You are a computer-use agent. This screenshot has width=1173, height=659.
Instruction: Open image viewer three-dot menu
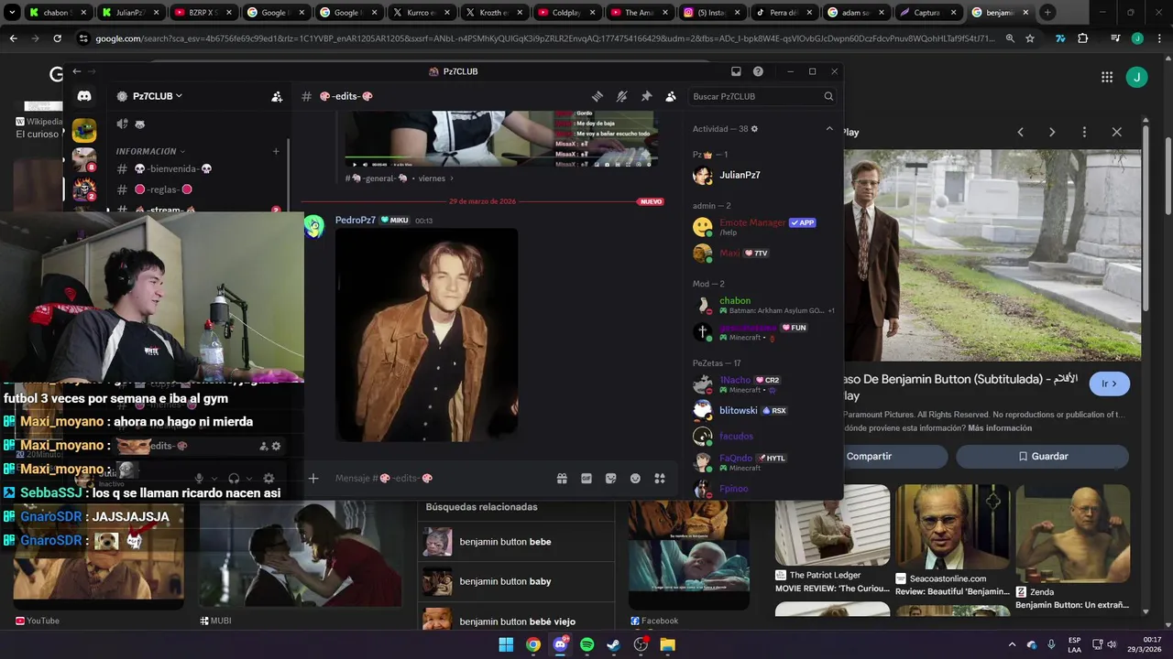tap(1084, 132)
